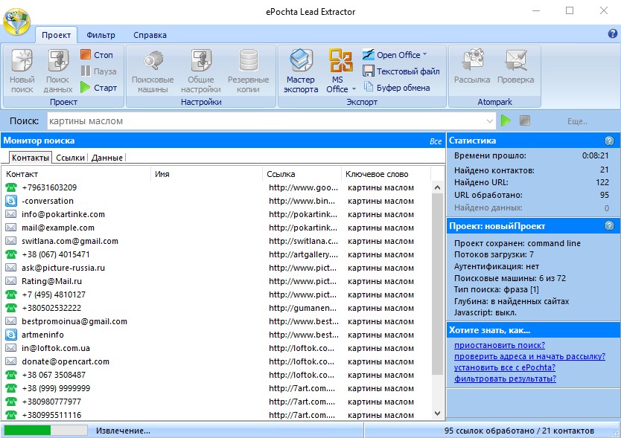
Task: Open help icon in Статистика header
Action: pyautogui.click(x=610, y=141)
